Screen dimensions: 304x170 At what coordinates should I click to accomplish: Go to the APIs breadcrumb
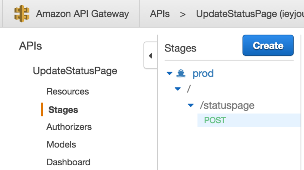160,14
